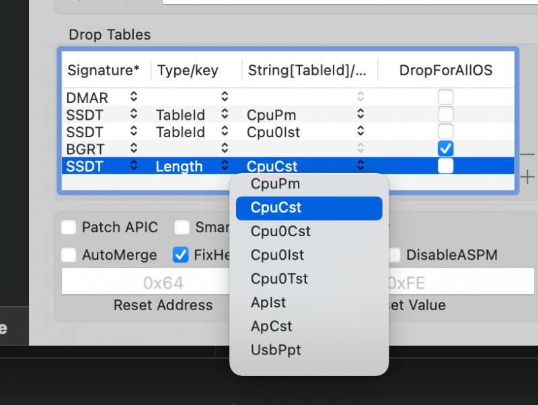This screenshot has height=405, width=538.
Task: Open the String dropdown arrows on the Cpu0Ist table row
Action: [361, 131]
